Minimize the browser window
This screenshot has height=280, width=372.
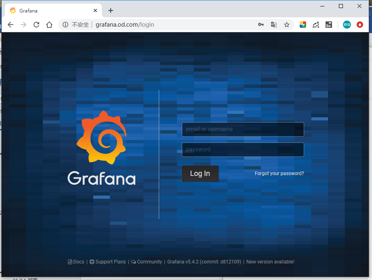322,6
